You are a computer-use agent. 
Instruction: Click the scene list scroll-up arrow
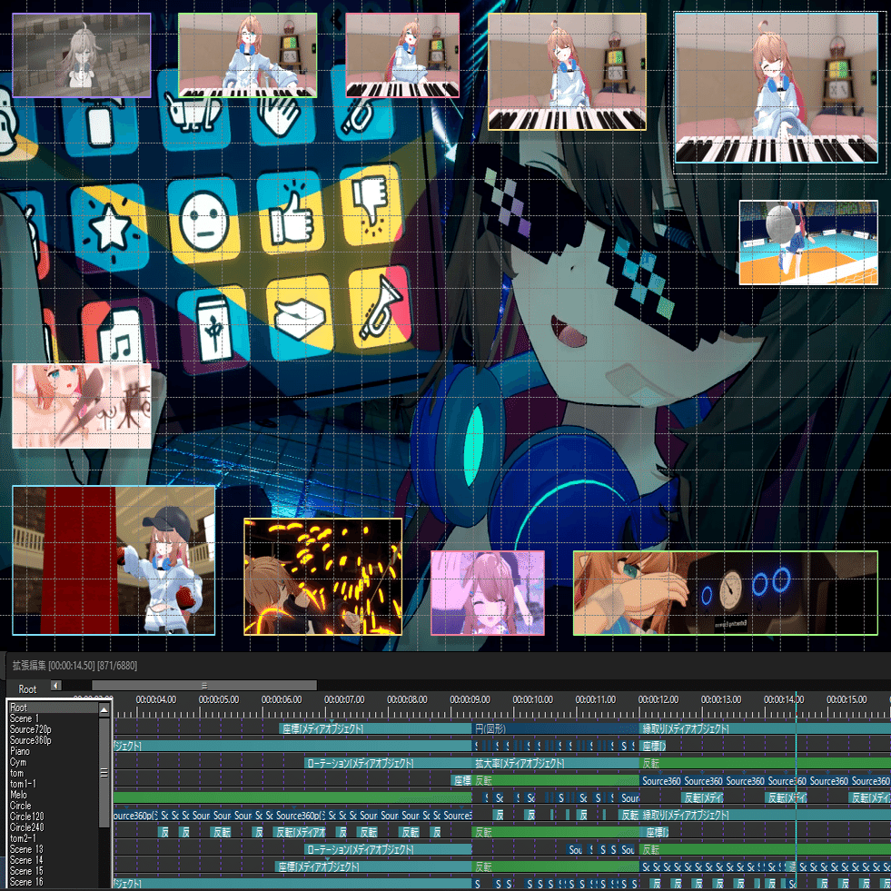tap(104, 709)
